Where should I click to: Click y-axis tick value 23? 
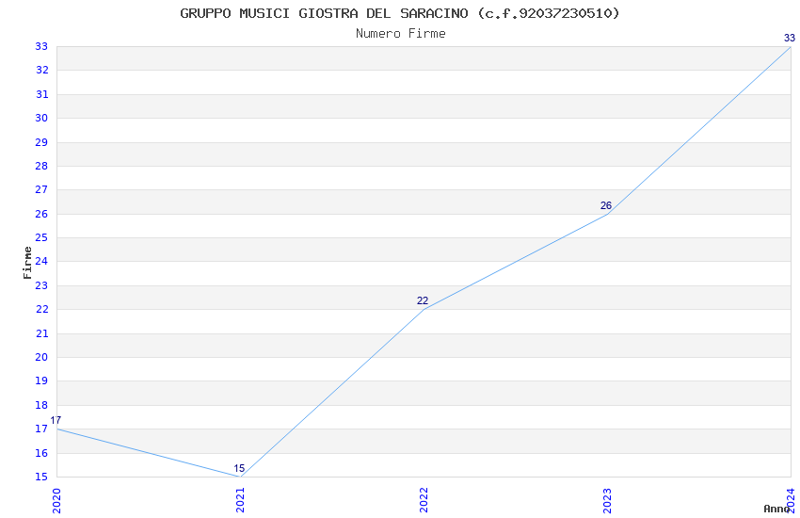[x=41, y=285]
